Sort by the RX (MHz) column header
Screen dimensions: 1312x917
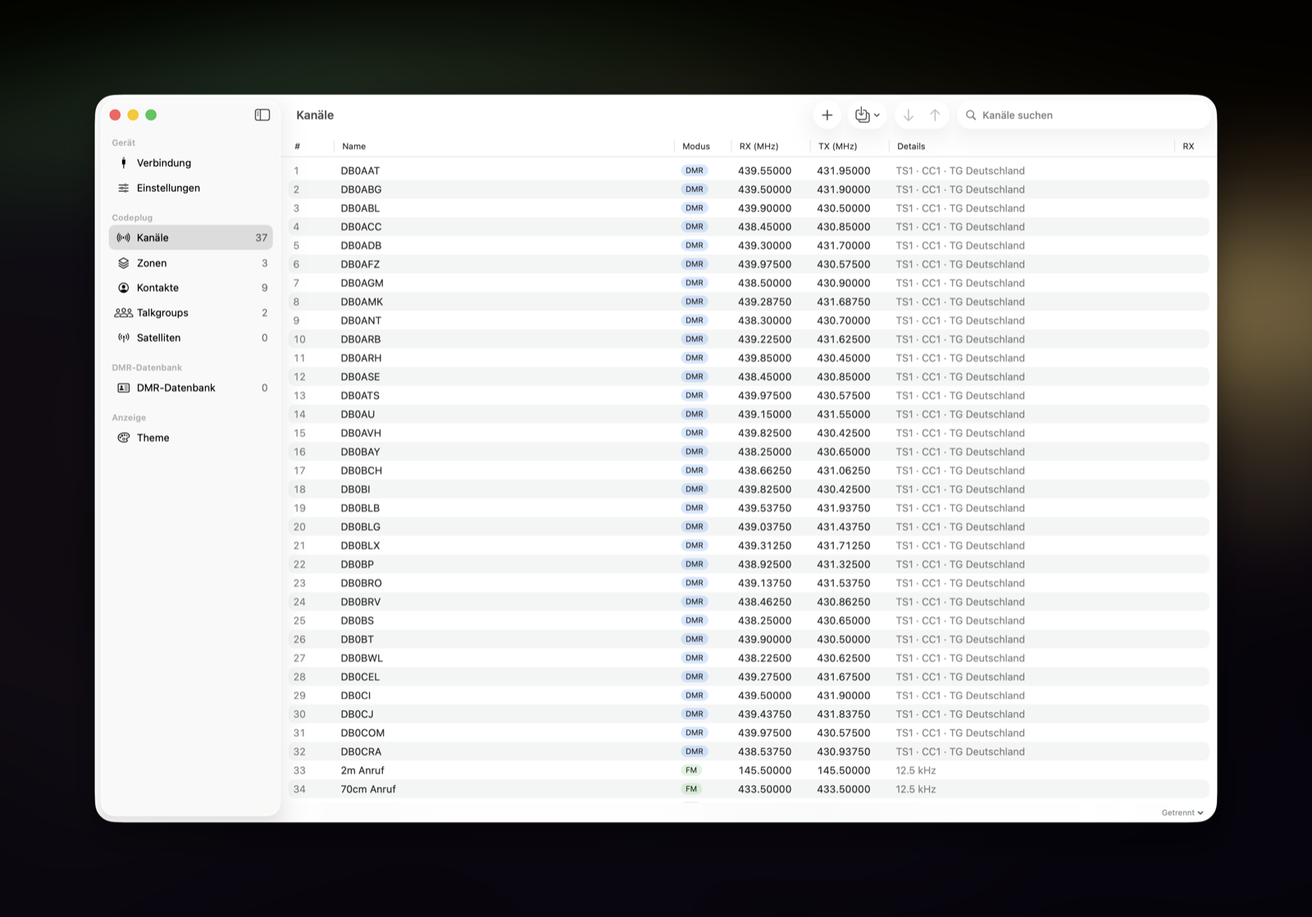pyautogui.click(x=758, y=146)
